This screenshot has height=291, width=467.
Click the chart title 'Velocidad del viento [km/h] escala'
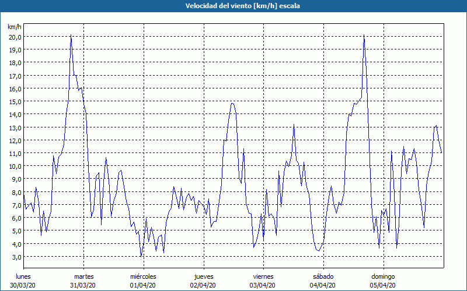tap(242, 6)
